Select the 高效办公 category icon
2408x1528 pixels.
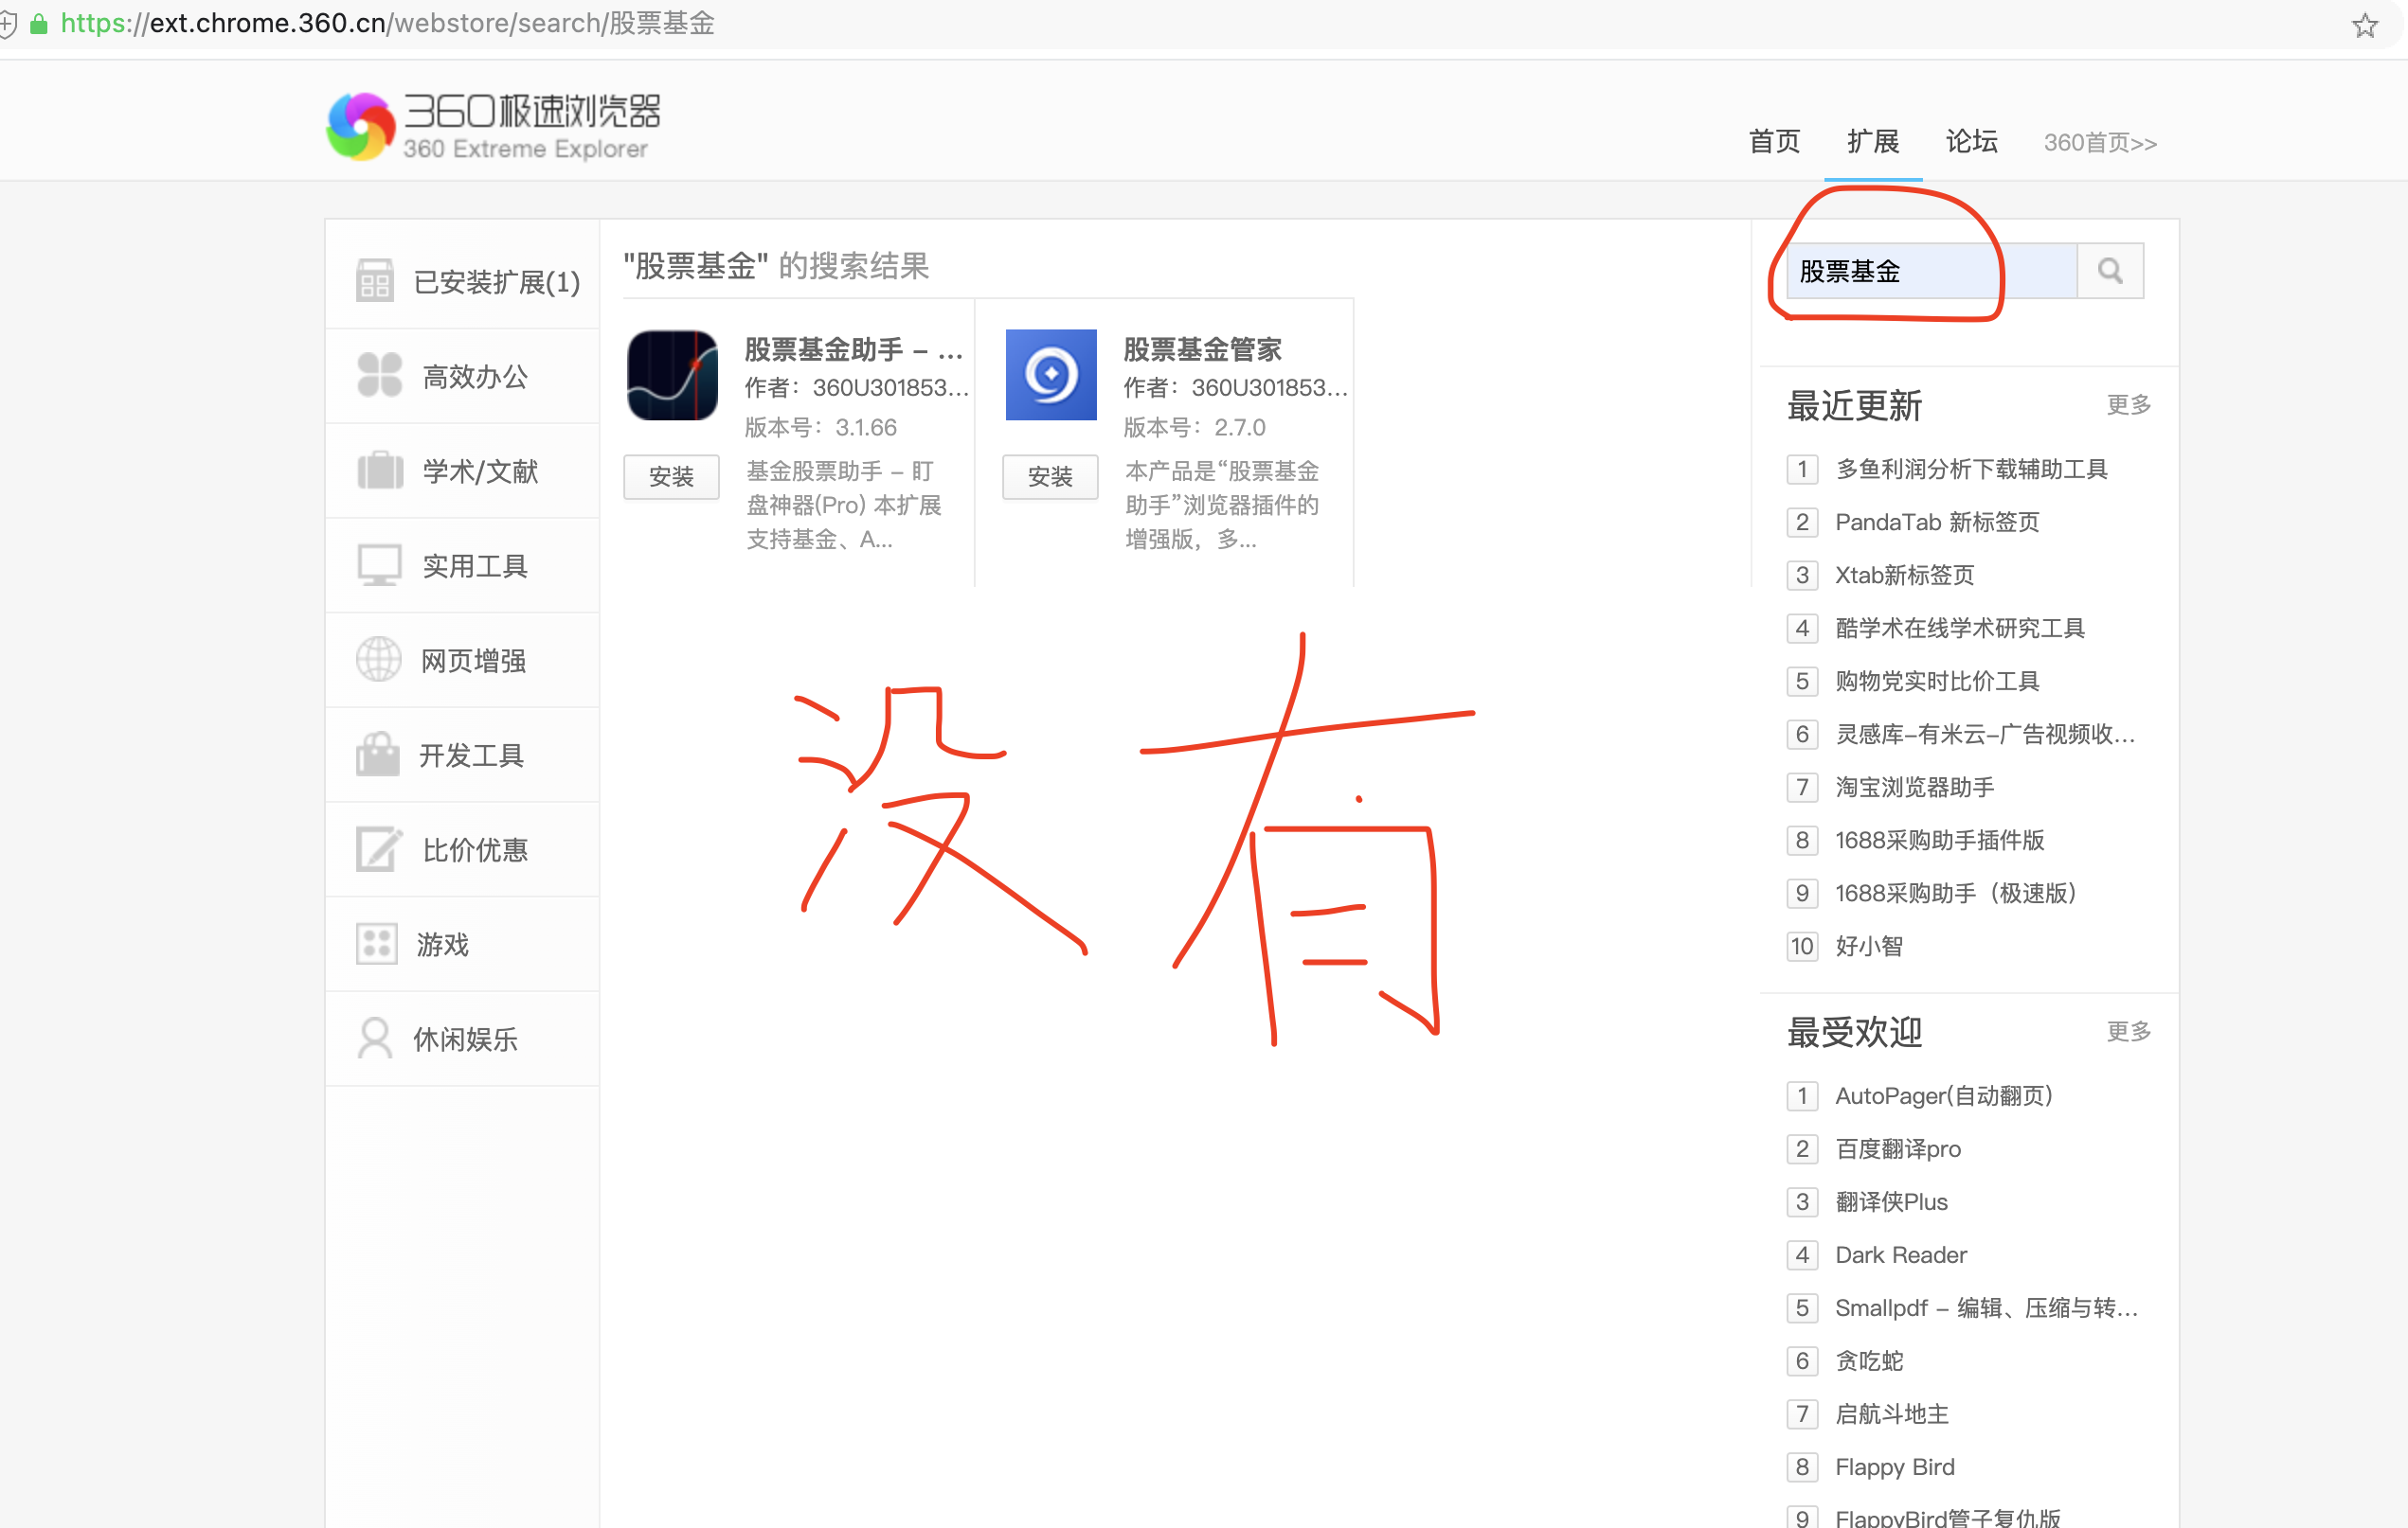pos(377,375)
